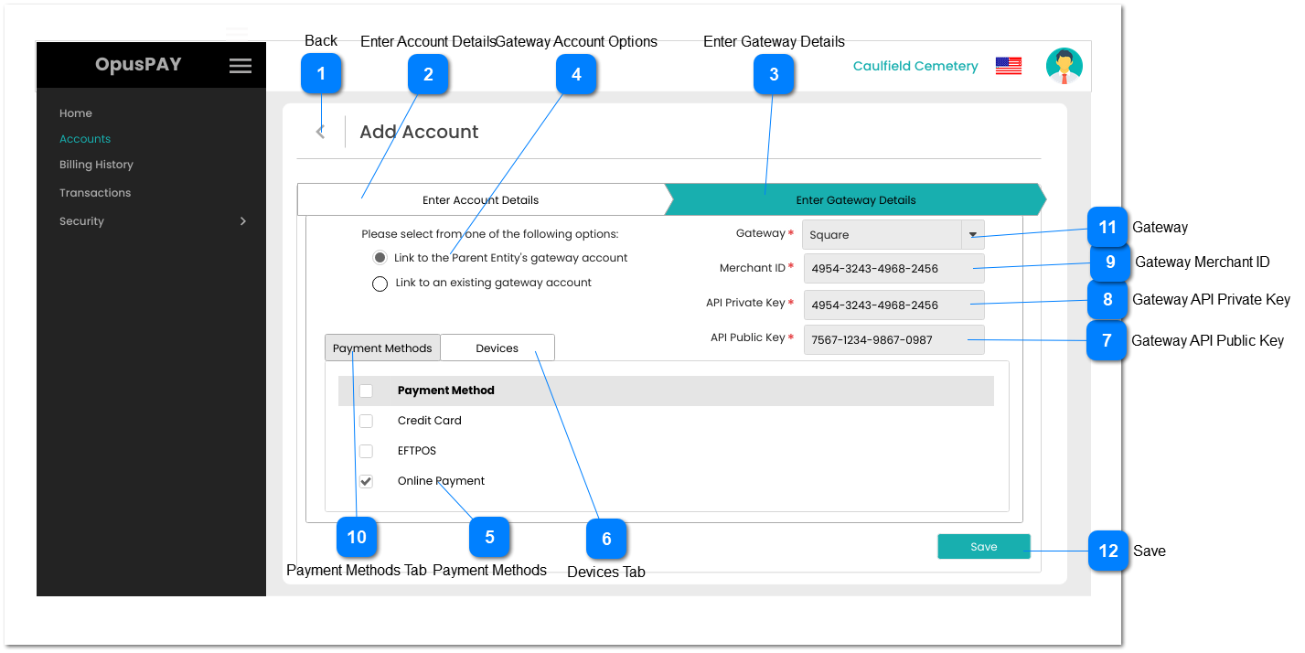Navigate to Billing History in the sidebar
Viewport: 1305px width, 653px height.
pos(95,165)
